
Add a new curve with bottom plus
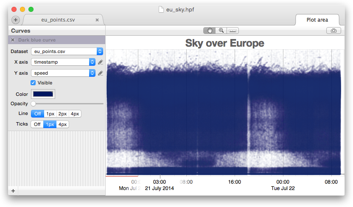(x=13, y=191)
